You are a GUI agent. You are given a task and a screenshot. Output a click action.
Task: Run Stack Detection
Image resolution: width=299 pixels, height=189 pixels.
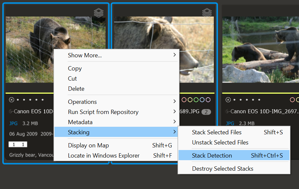pyautogui.click(x=234, y=155)
